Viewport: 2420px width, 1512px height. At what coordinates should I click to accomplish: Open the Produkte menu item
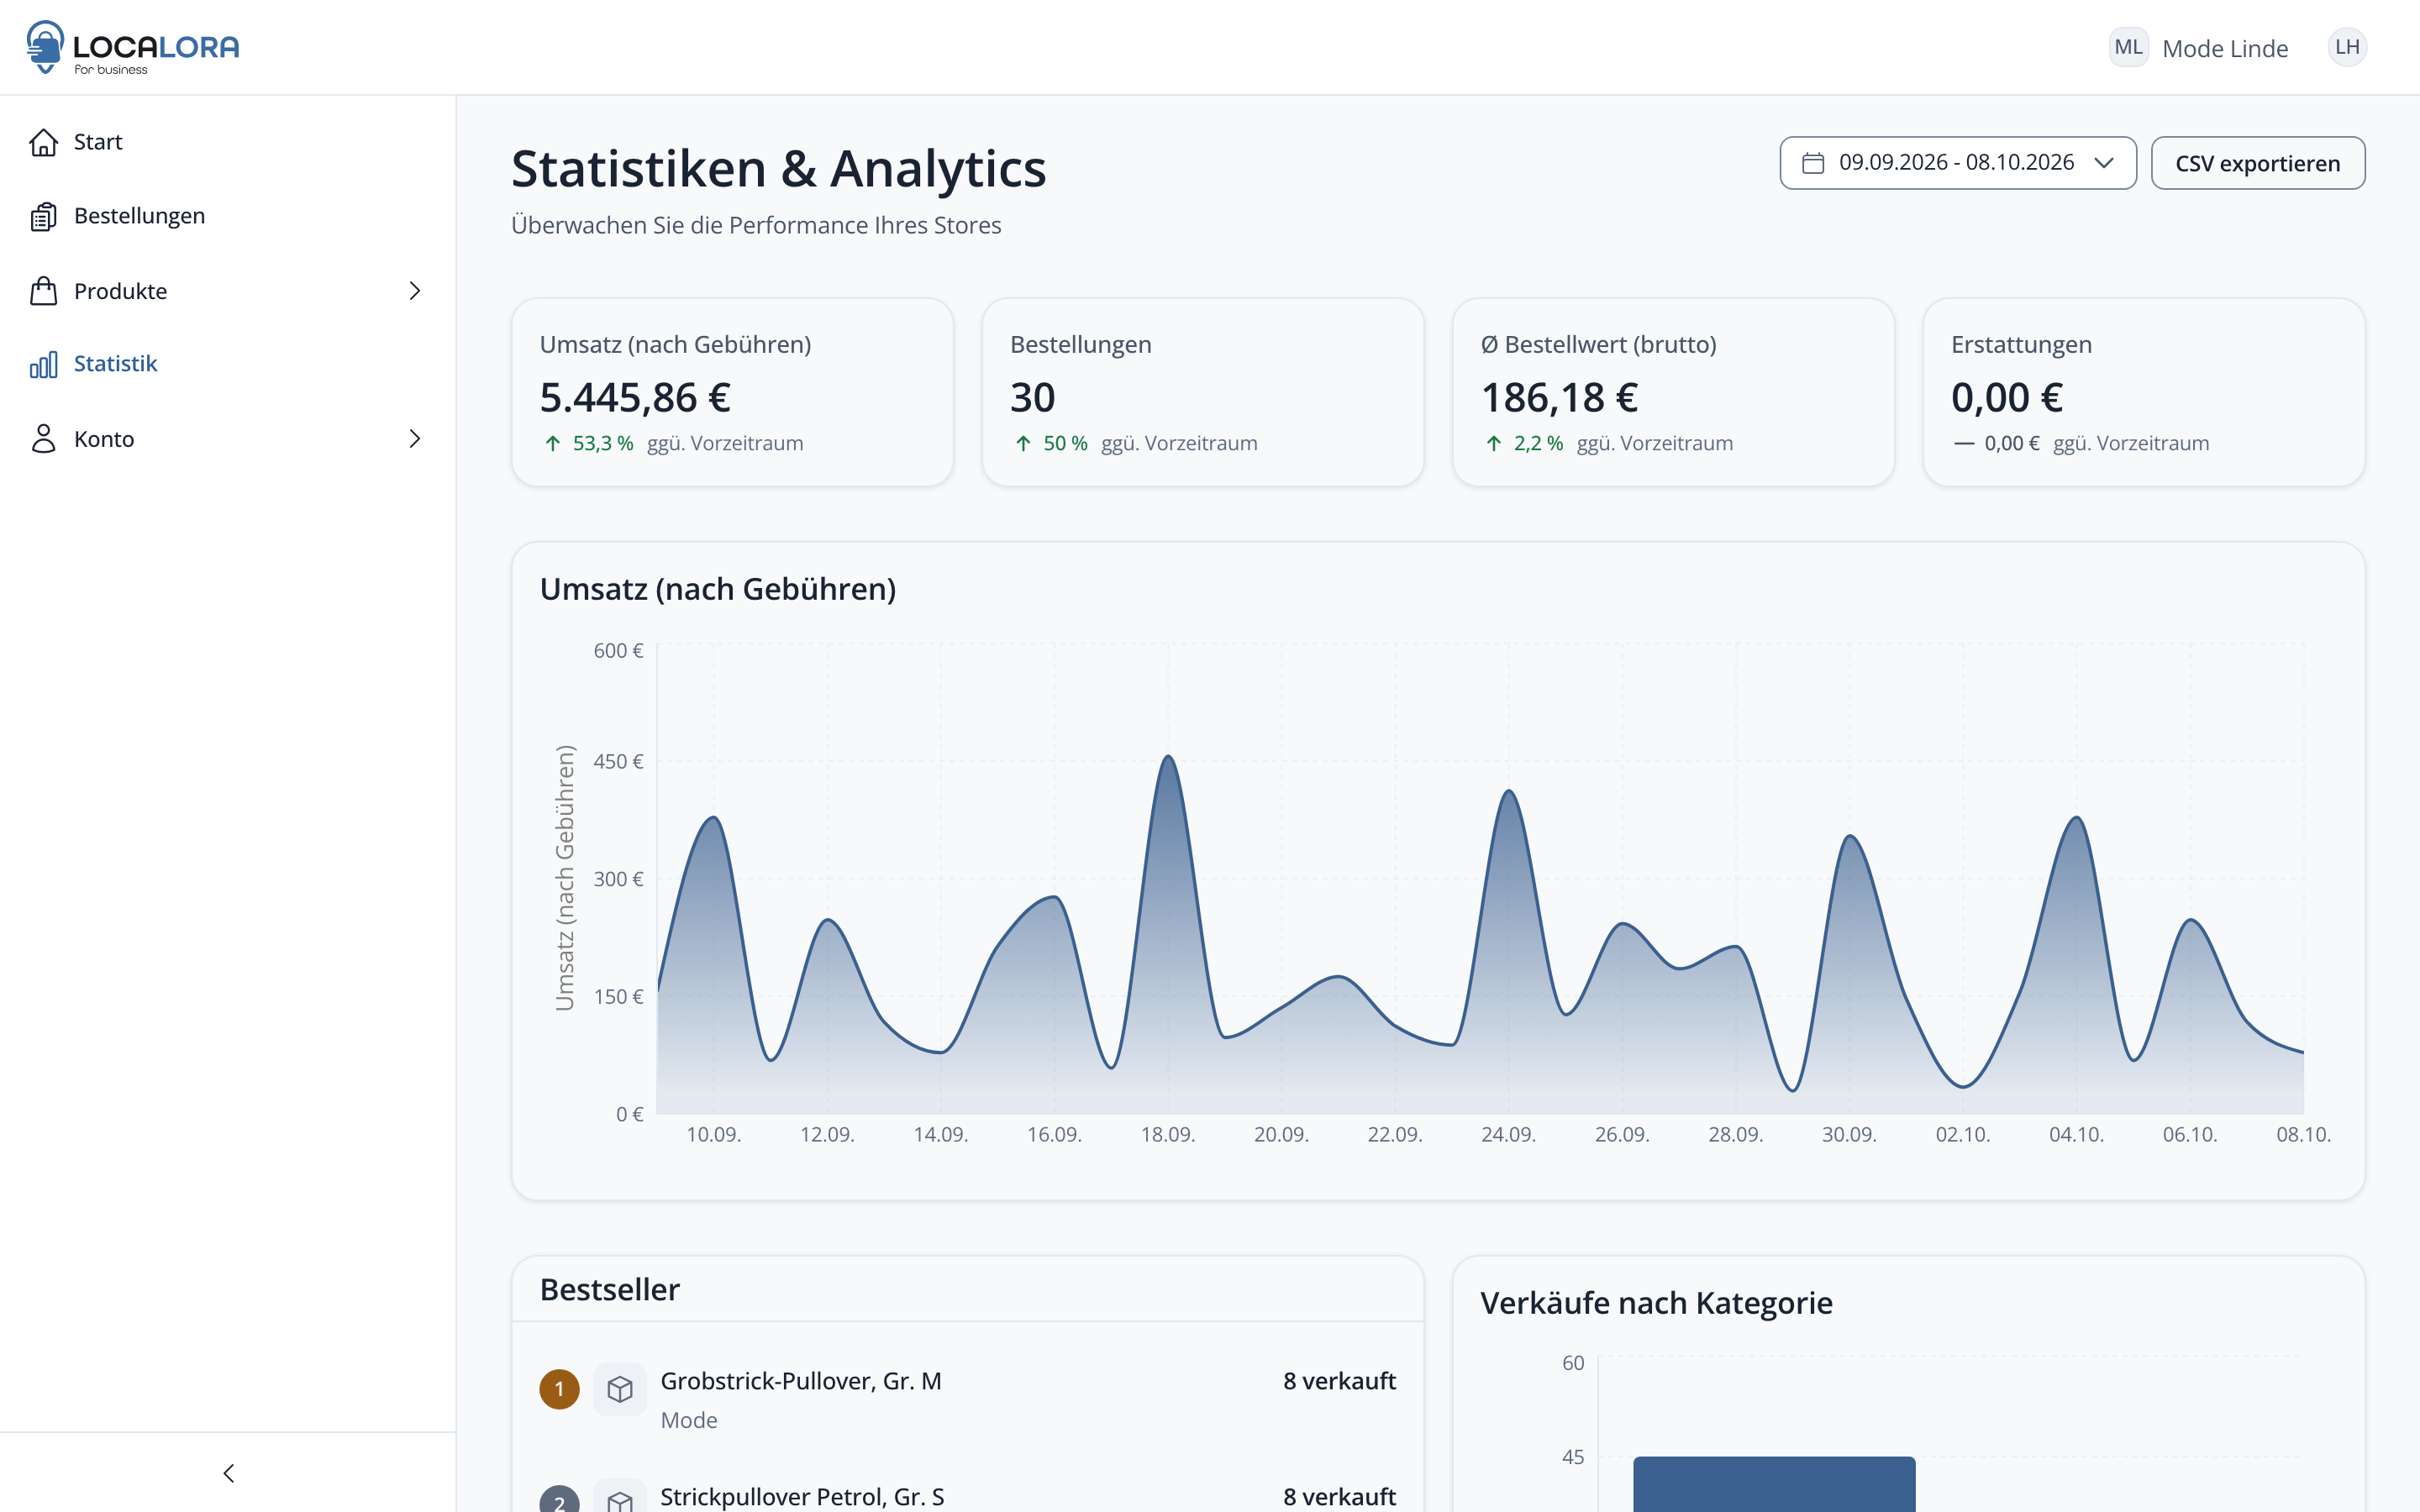(228, 291)
